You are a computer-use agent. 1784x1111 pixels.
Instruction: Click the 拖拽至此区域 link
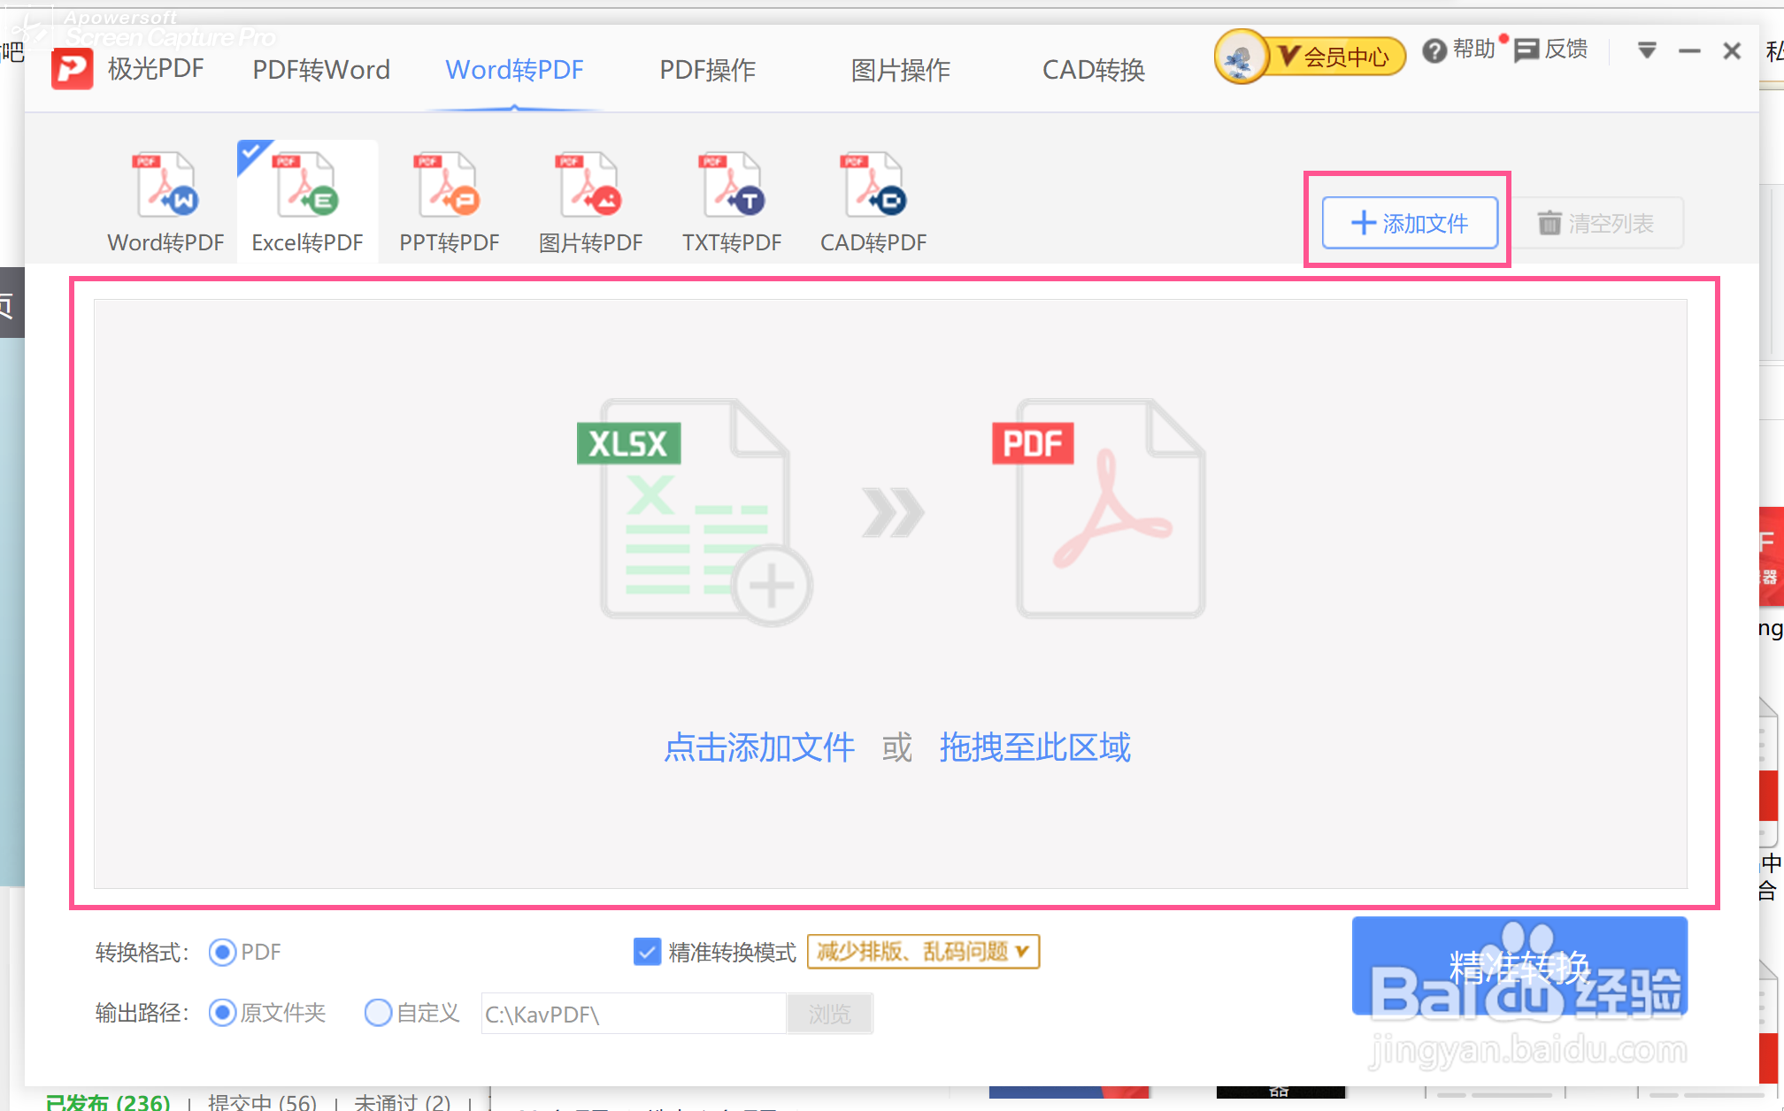tap(1034, 747)
